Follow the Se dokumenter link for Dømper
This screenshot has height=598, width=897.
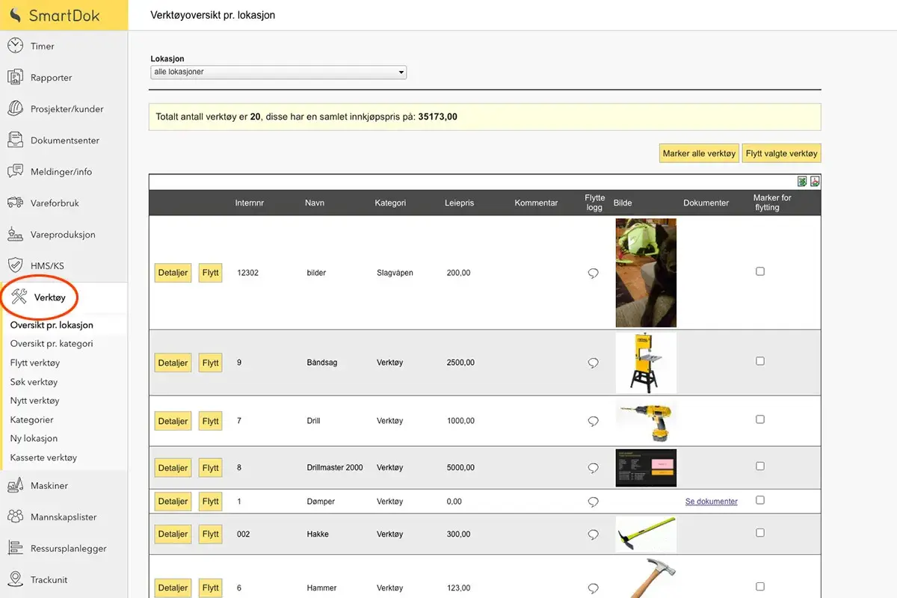tap(711, 502)
